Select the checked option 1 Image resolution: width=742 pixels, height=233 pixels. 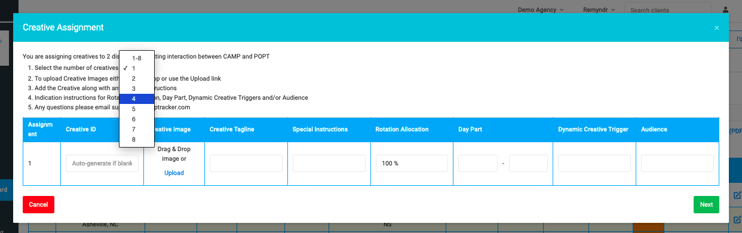pyautogui.click(x=137, y=68)
